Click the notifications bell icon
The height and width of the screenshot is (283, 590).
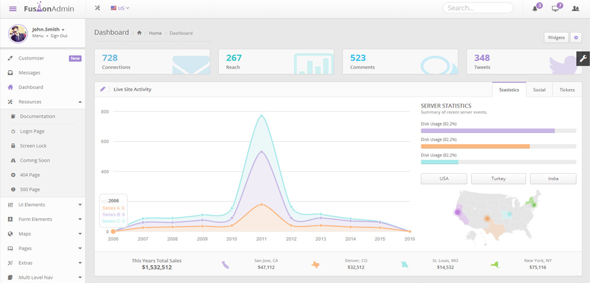pos(535,8)
